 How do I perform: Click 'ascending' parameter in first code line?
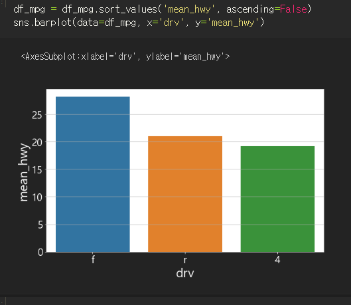pos(250,9)
